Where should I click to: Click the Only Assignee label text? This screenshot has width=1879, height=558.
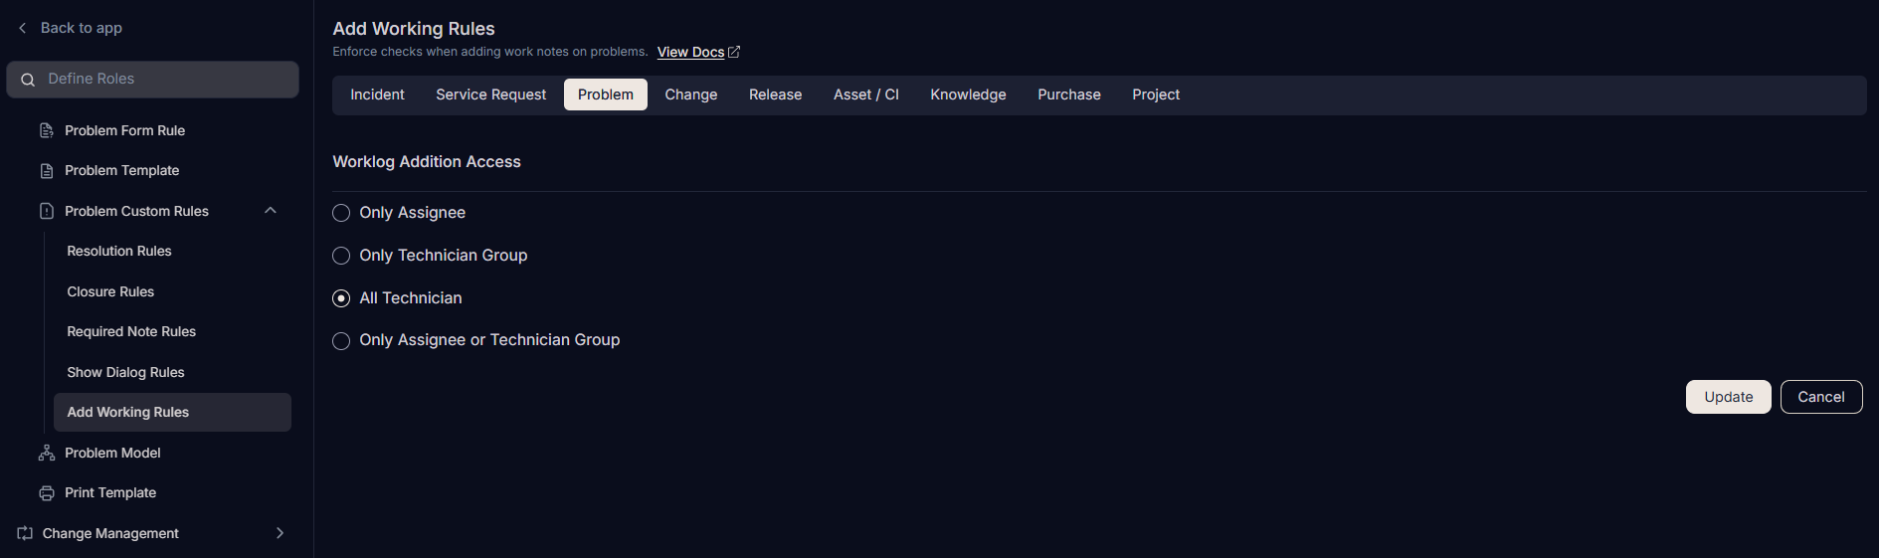click(x=413, y=213)
